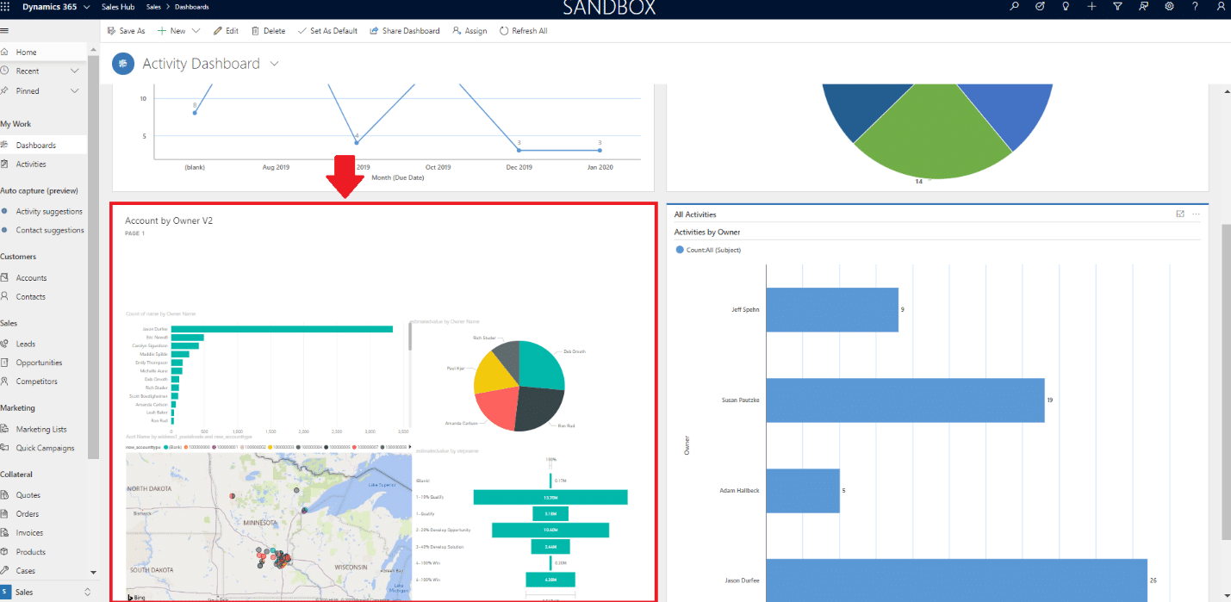The width and height of the screenshot is (1231, 602).
Task: Open the Settings gear icon
Action: [1169, 6]
